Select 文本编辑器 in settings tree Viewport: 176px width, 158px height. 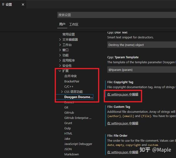pyautogui.click(x=70, y=40)
